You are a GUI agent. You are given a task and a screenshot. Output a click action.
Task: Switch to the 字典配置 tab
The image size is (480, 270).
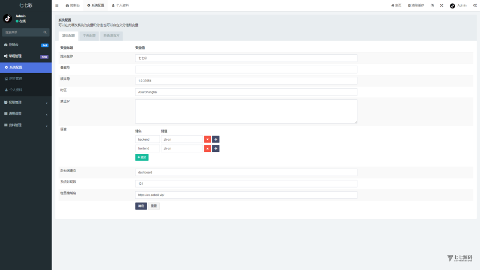pyautogui.click(x=89, y=36)
